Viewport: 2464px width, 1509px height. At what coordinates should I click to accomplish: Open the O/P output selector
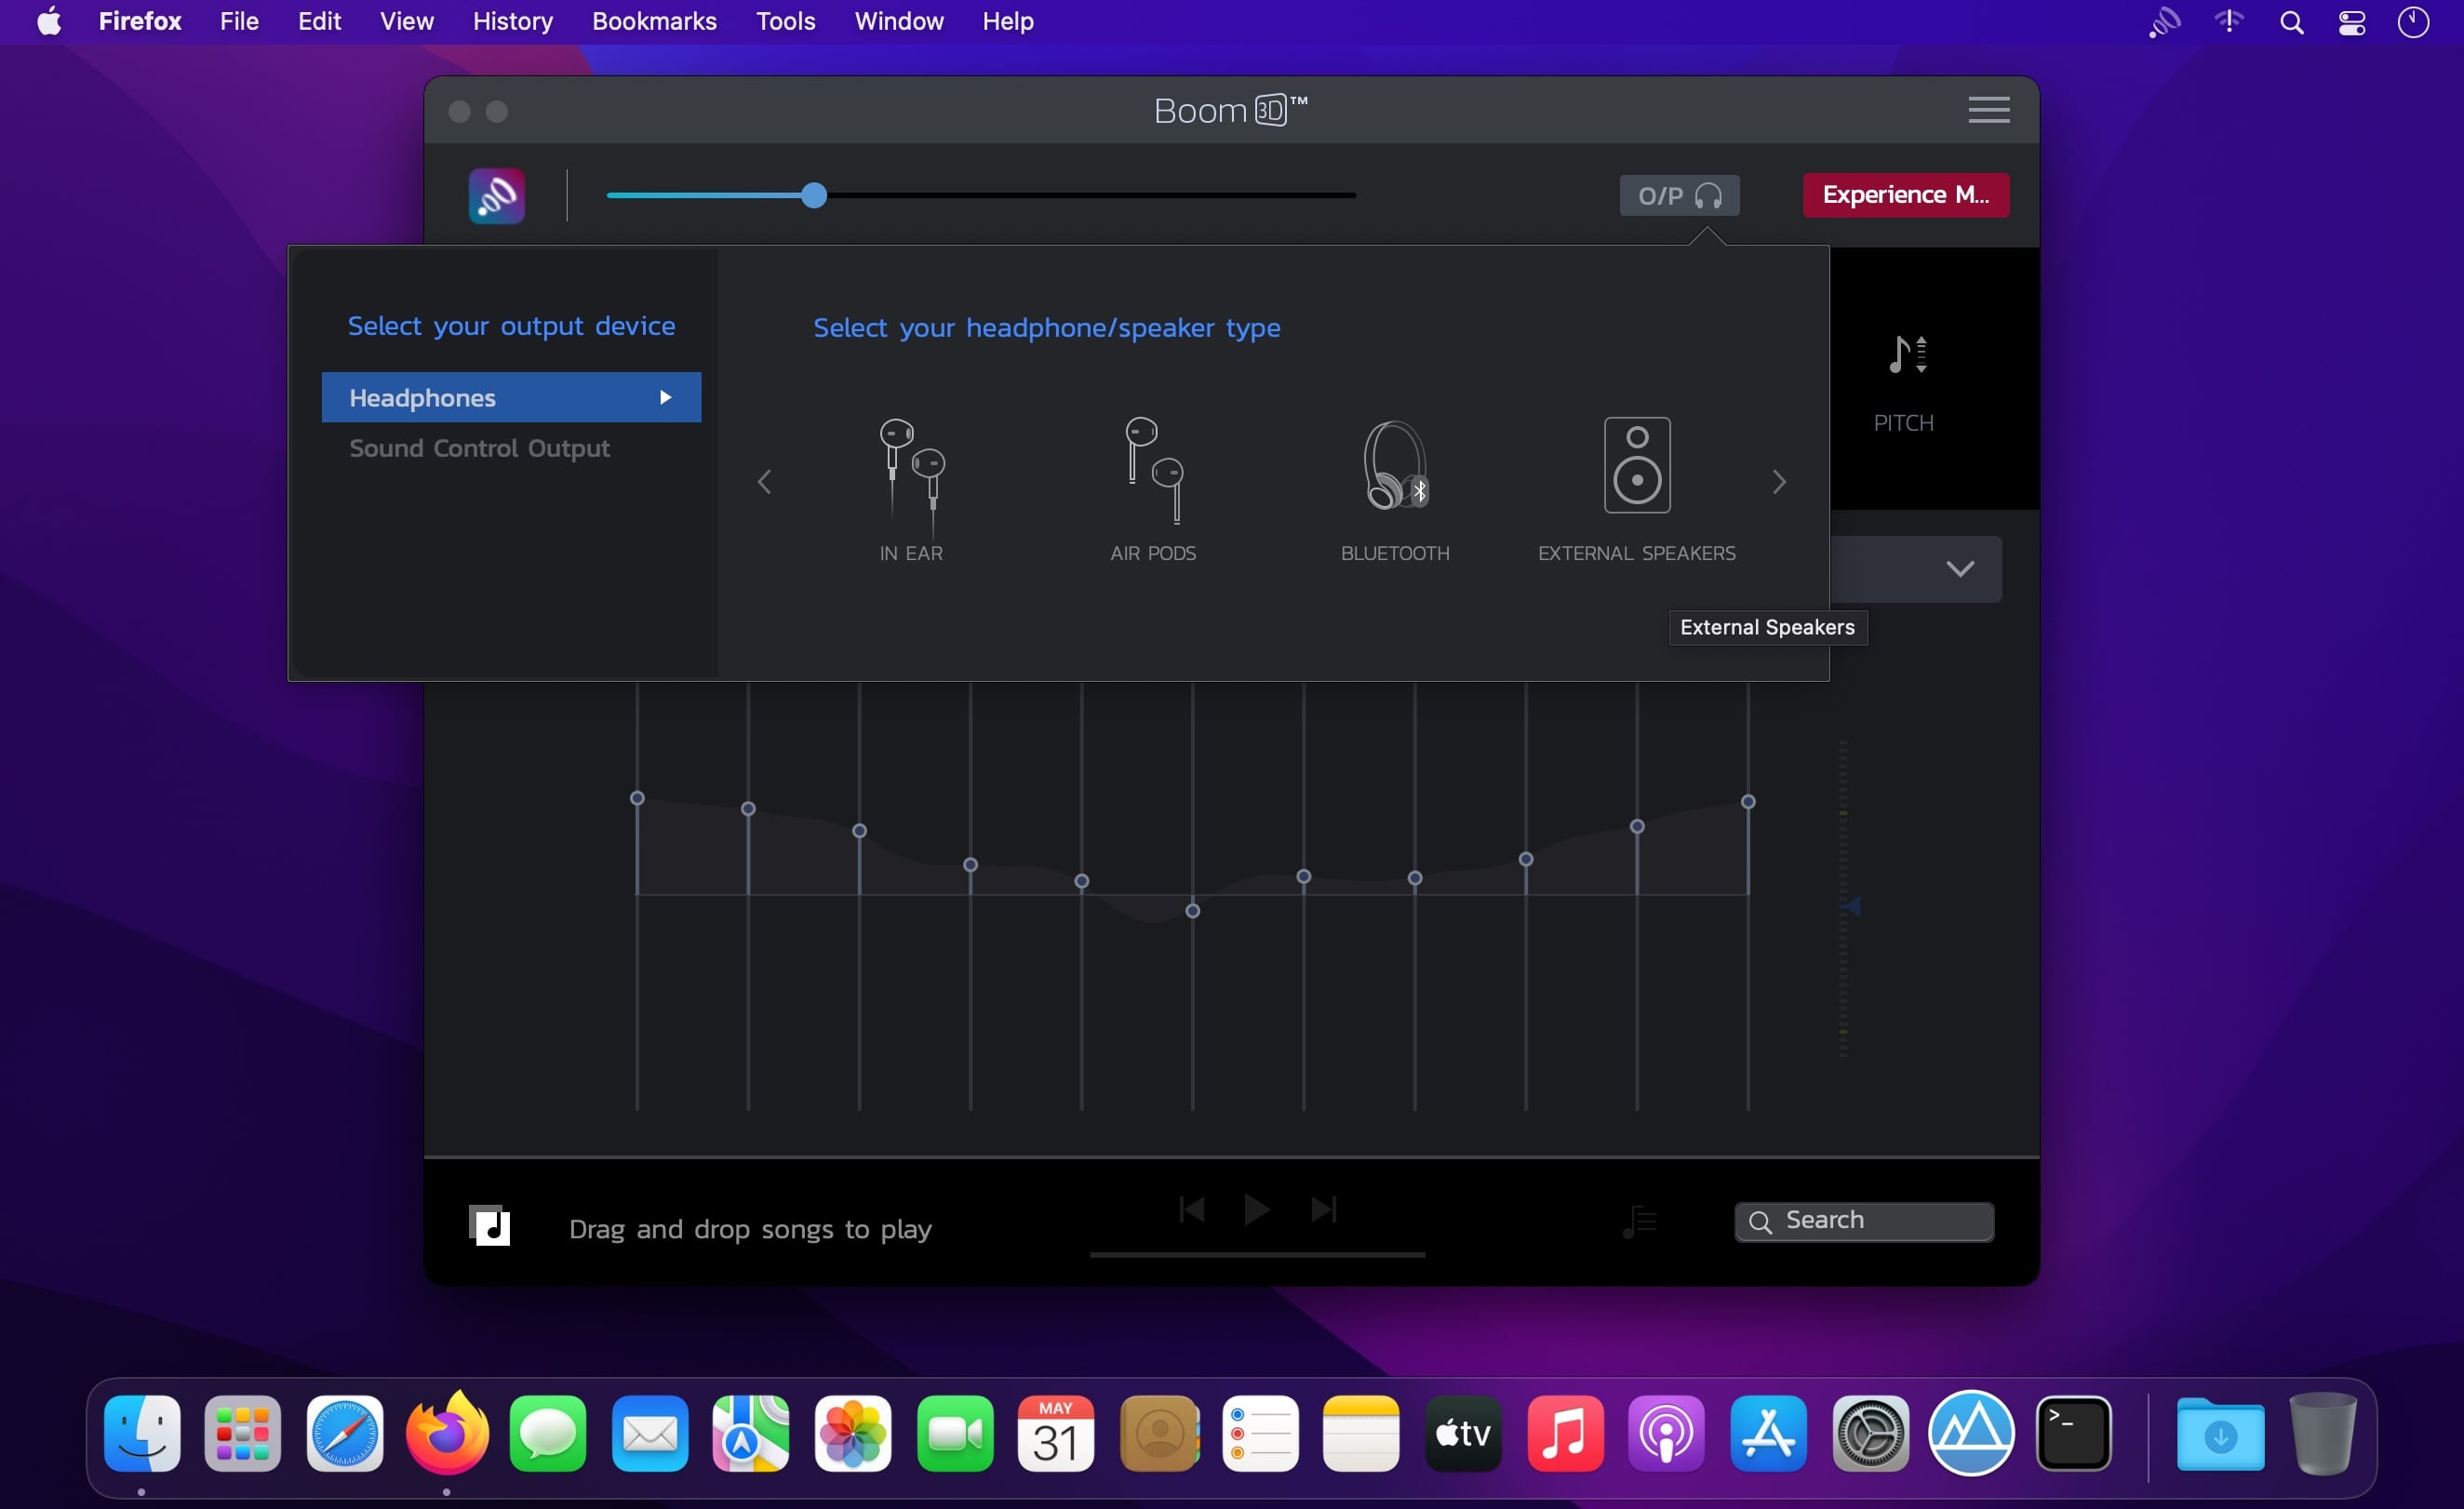pyautogui.click(x=1679, y=195)
